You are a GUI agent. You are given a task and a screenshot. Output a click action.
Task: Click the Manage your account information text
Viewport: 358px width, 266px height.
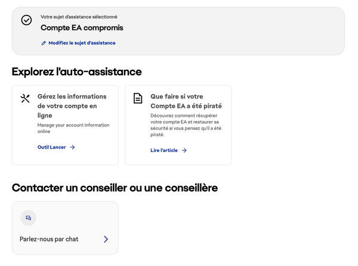point(73,128)
